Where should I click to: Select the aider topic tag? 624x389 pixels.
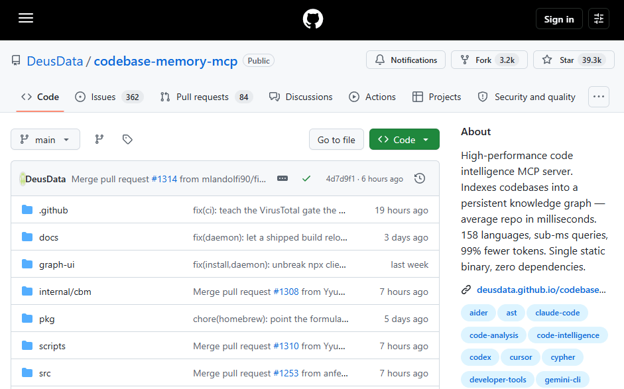click(x=478, y=313)
